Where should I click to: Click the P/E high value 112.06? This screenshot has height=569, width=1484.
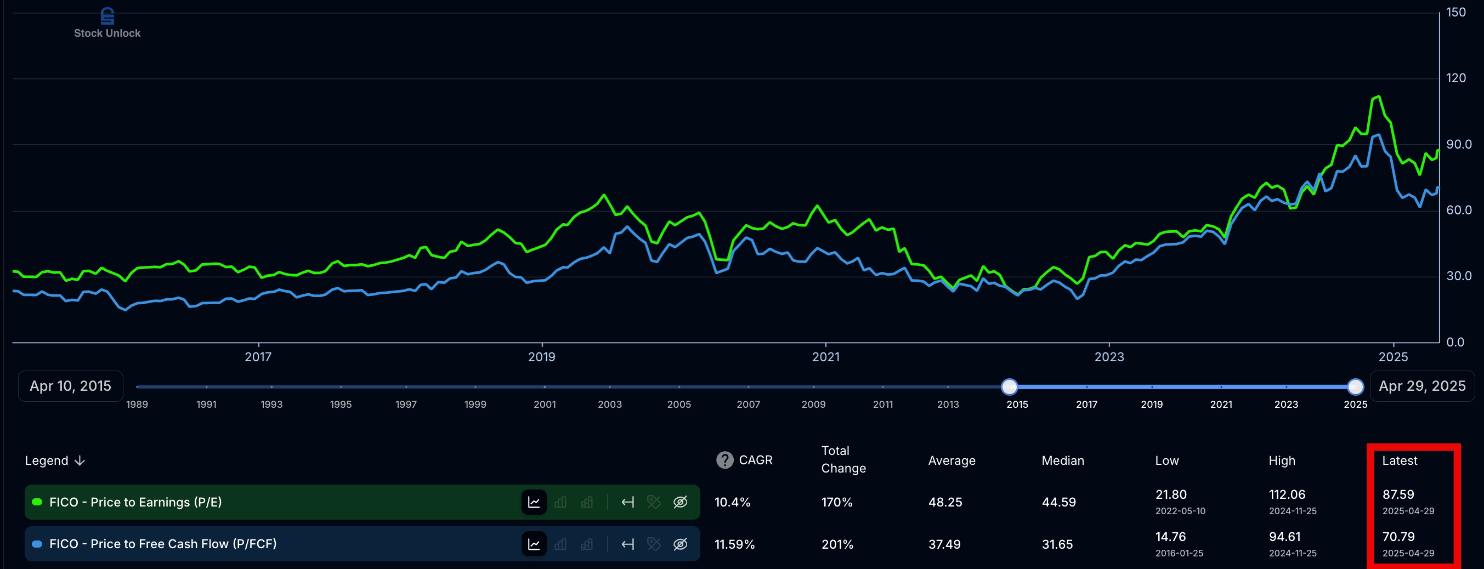coord(1287,494)
